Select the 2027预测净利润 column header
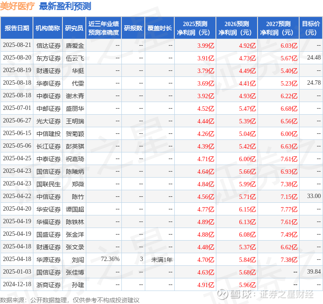Screen dimensions: 323x304 (278, 28)
